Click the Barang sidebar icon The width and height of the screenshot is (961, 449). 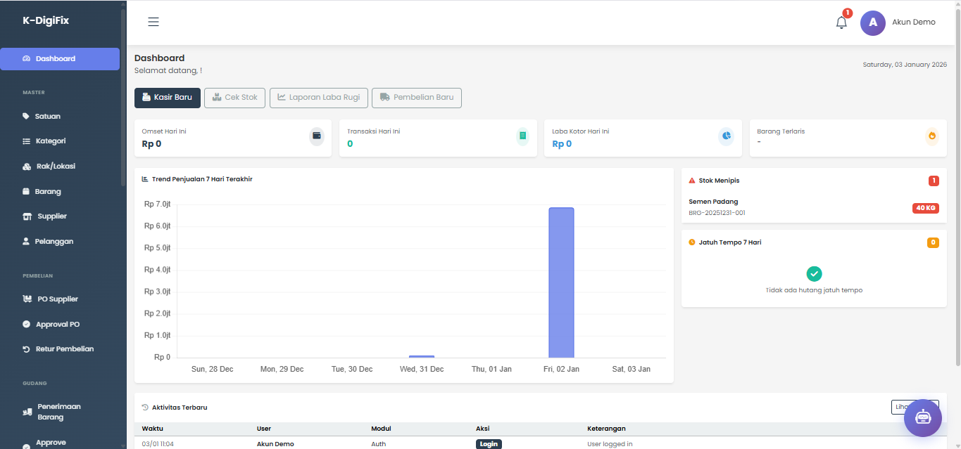[26, 190]
